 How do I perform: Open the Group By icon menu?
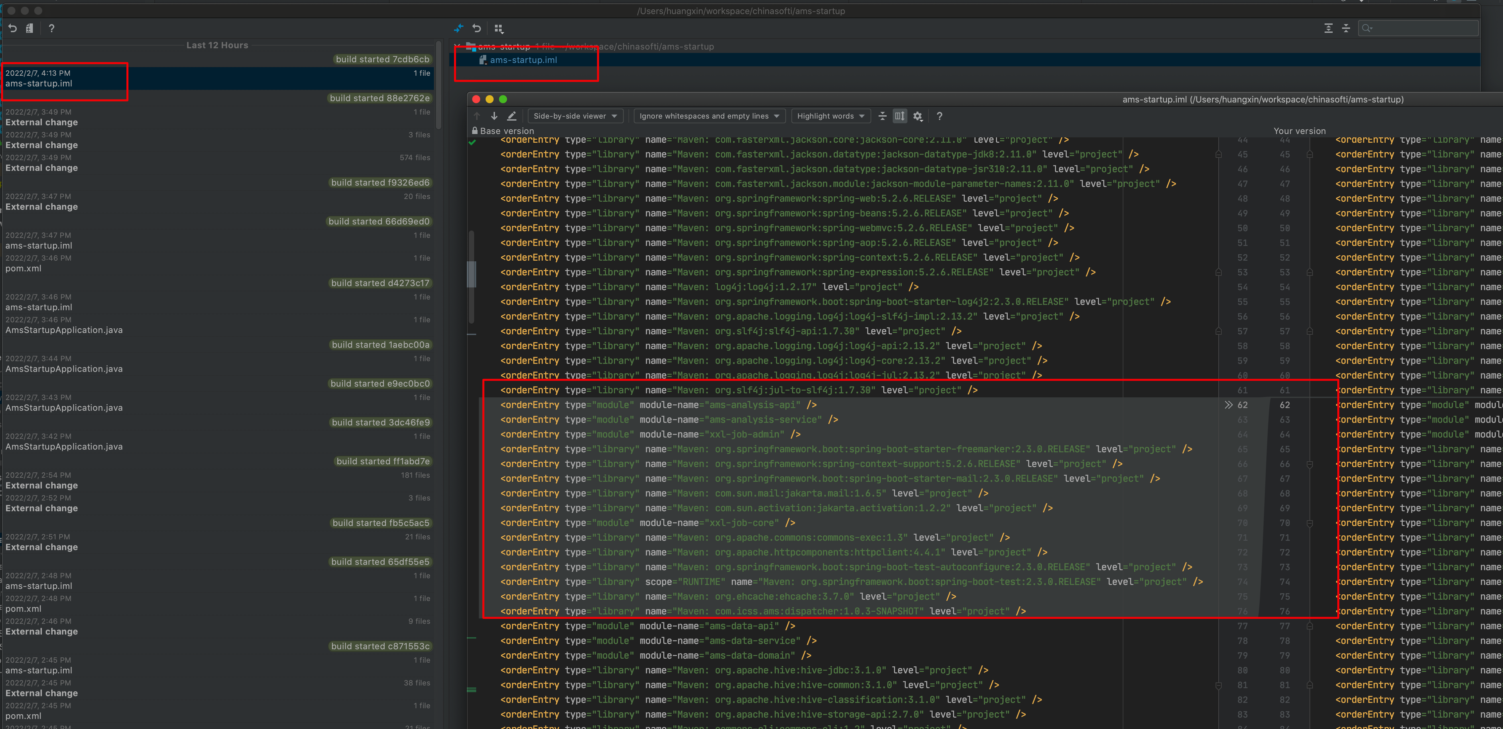498,28
